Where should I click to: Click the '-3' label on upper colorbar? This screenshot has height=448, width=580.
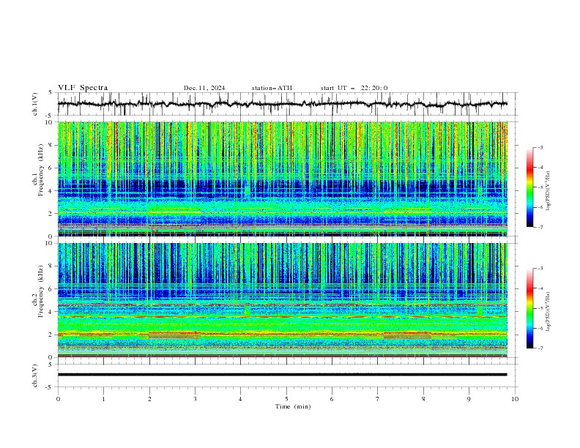540,147
